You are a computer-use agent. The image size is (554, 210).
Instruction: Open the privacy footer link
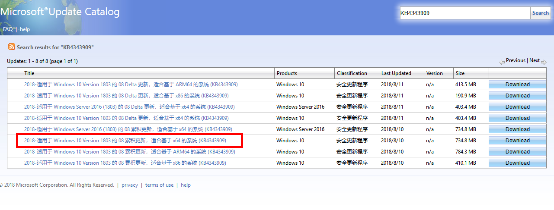pos(130,185)
